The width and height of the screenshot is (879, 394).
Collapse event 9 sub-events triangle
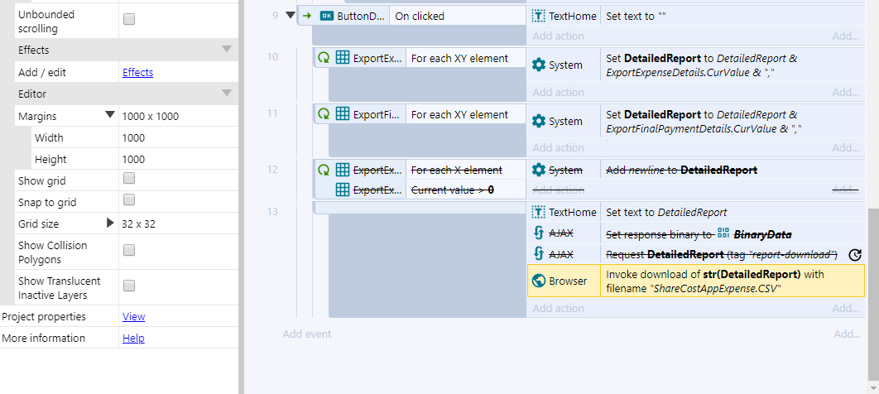pyautogui.click(x=290, y=16)
